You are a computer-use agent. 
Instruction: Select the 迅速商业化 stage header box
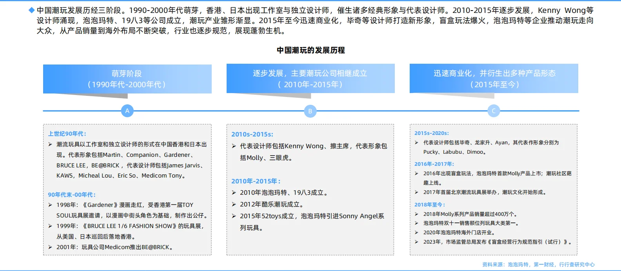point(494,79)
